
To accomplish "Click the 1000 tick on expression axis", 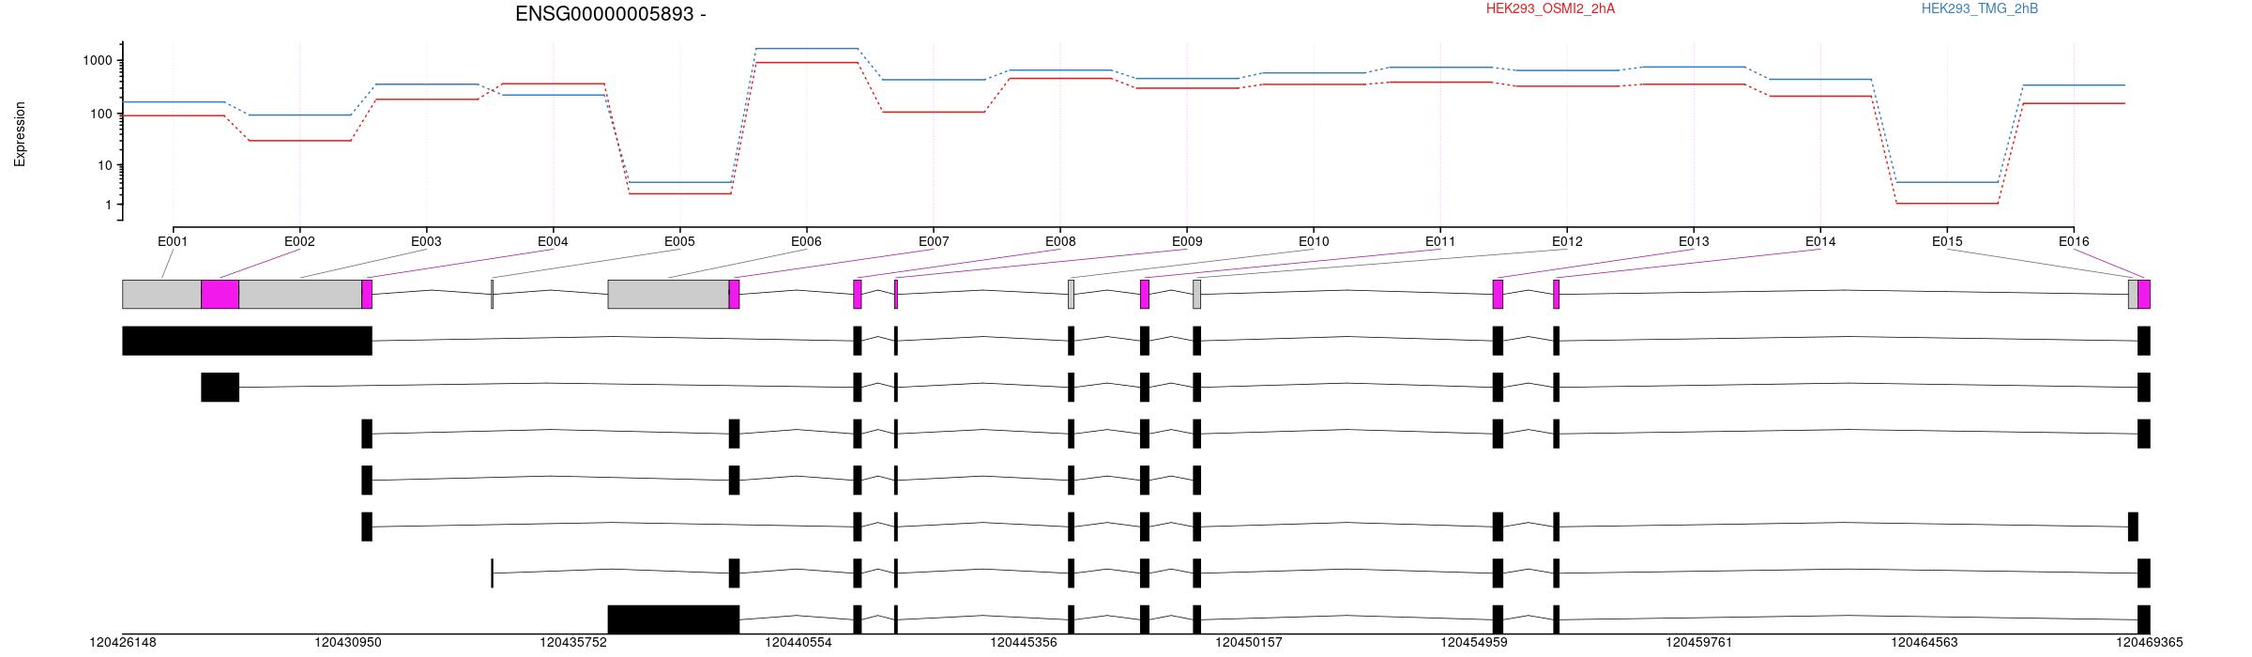I will click(x=99, y=60).
